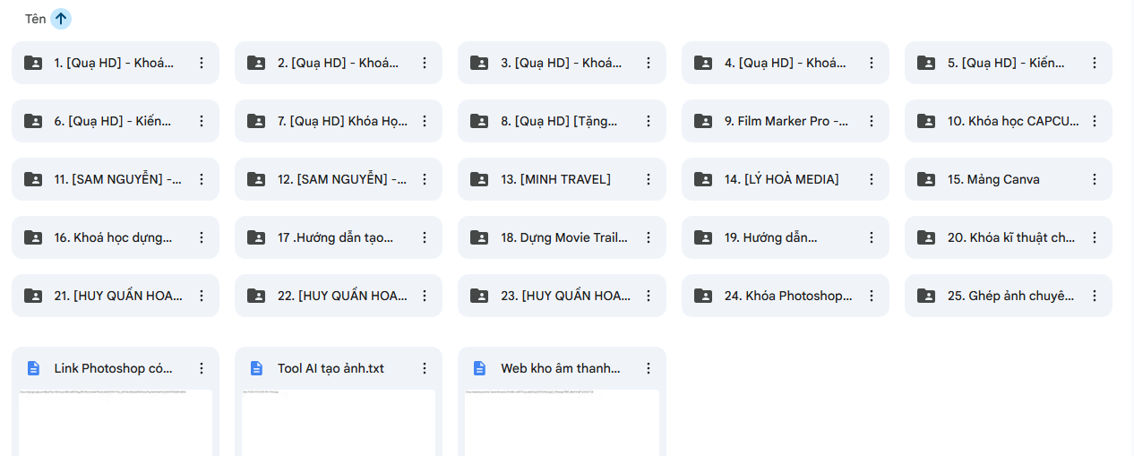Select folder name 24. Khóa Photoshop
Viewport: 1134px width, 456px height.
pos(788,296)
